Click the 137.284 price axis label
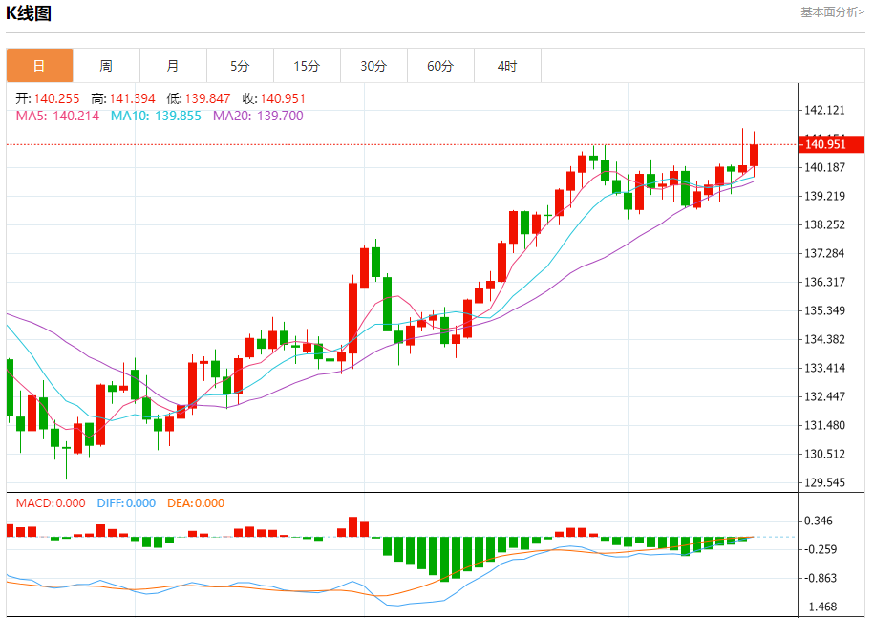Screen dimensions: 874x618 824,253
